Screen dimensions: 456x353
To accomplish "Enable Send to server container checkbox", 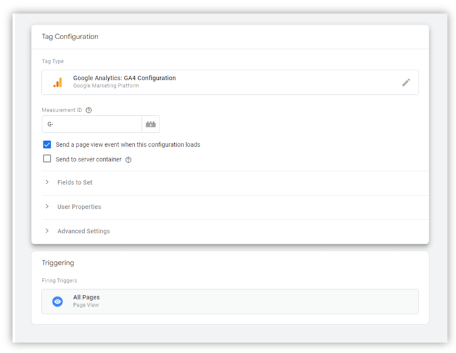I will [47, 159].
